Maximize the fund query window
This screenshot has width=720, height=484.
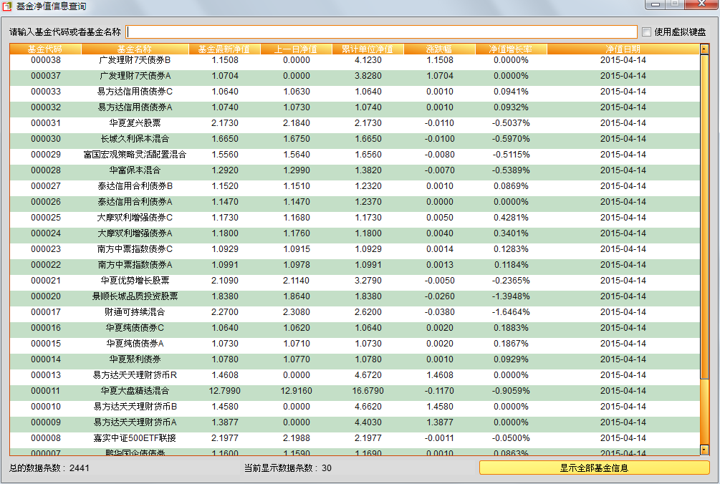pyautogui.click(x=674, y=4)
